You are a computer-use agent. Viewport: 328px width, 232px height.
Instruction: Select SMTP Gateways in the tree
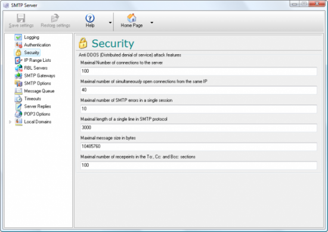coord(39,76)
